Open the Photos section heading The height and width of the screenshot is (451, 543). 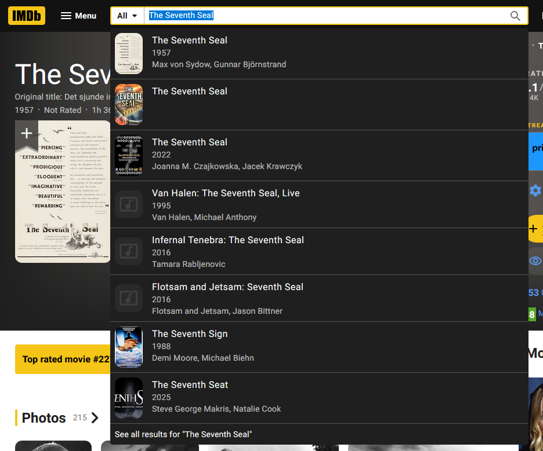click(x=44, y=418)
